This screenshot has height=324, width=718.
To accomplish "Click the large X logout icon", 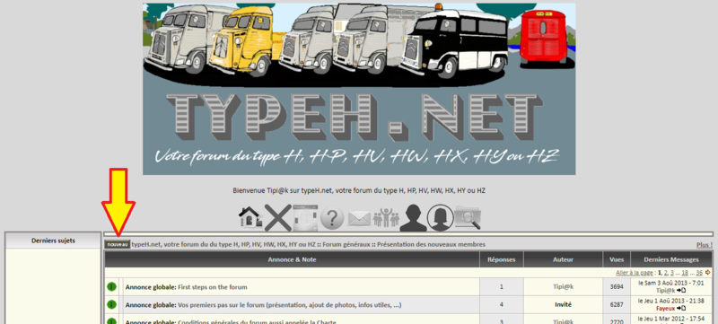I will pyautogui.click(x=277, y=217).
